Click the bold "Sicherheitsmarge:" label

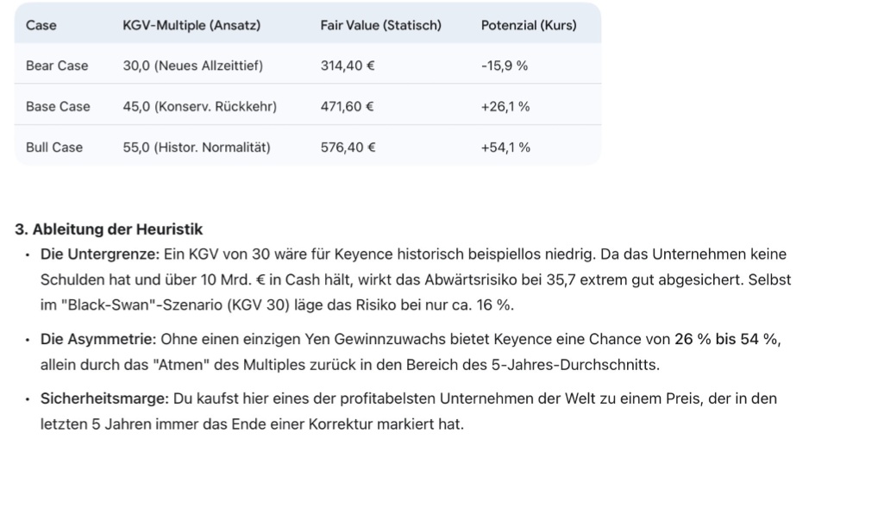coord(104,398)
